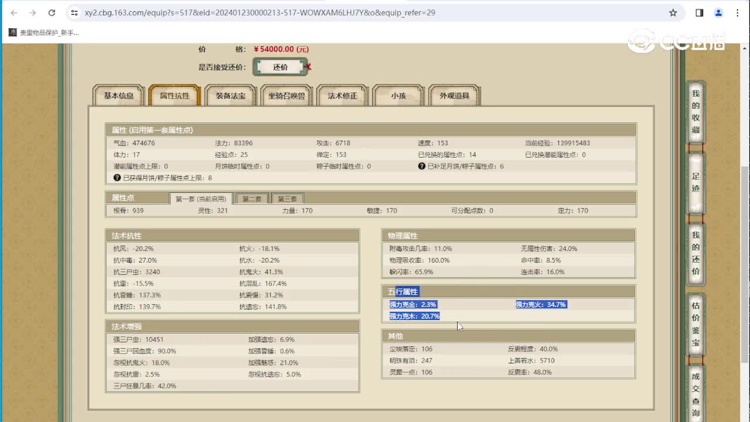Open the browser side panel
The image size is (750, 422).
(700, 12)
